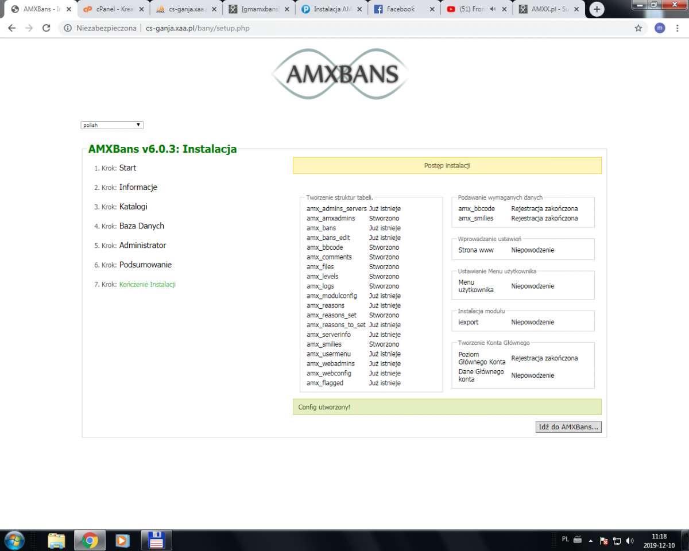Open the Action Center flag icon
The image size is (689, 551).
tap(604, 541)
